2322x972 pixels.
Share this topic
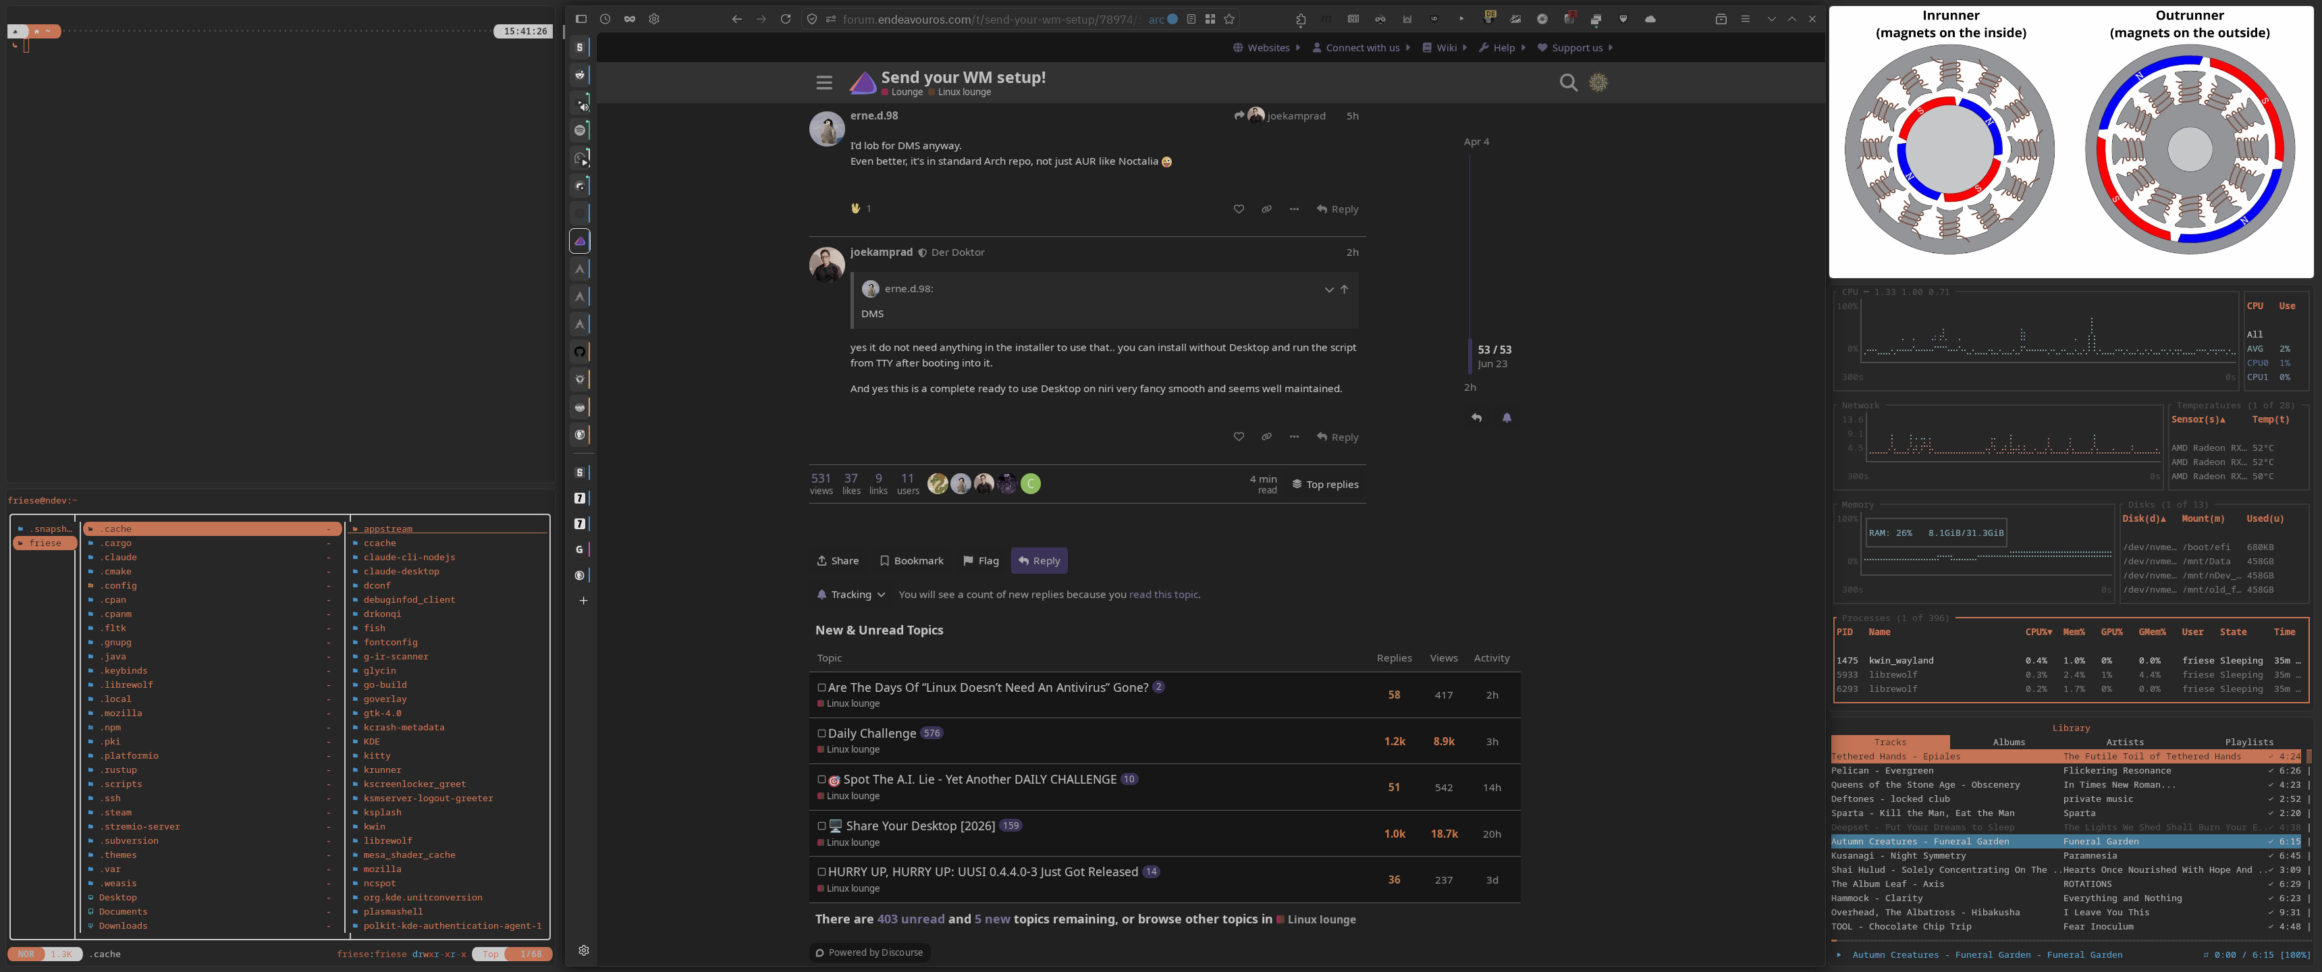pos(838,561)
